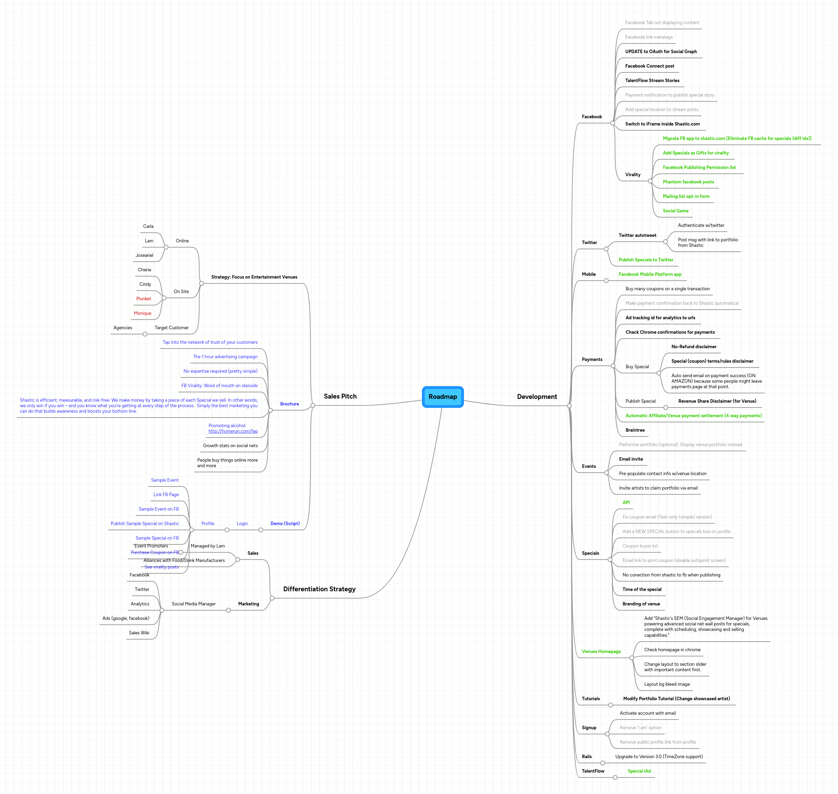Select the Differentiation Strategy node

[x=320, y=589]
